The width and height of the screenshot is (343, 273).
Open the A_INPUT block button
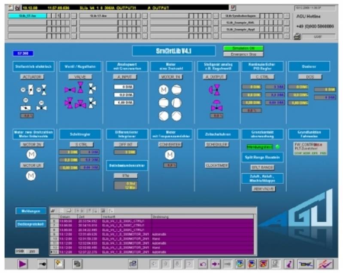pyautogui.click(x=125, y=77)
